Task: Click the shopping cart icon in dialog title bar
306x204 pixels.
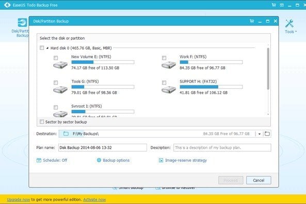Action: click(252, 21)
